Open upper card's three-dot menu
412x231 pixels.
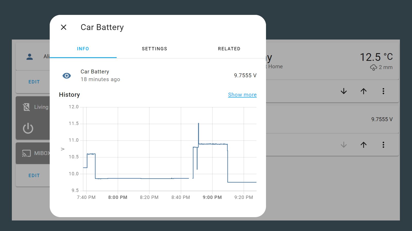[383, 91]
